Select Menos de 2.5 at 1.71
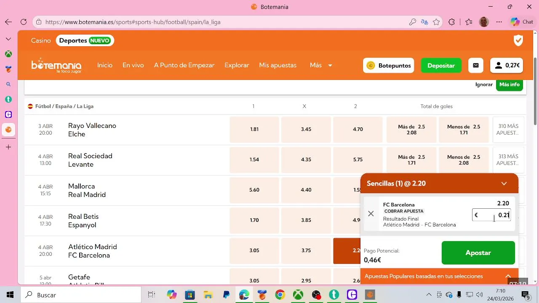Image resolution: width=539 pixels, height=303 pixels. tap(464, 130)
